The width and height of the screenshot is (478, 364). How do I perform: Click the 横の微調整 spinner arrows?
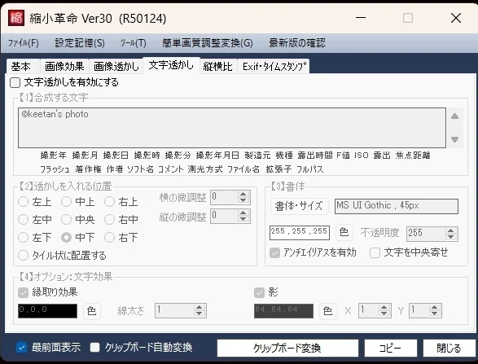click(243, 197)
